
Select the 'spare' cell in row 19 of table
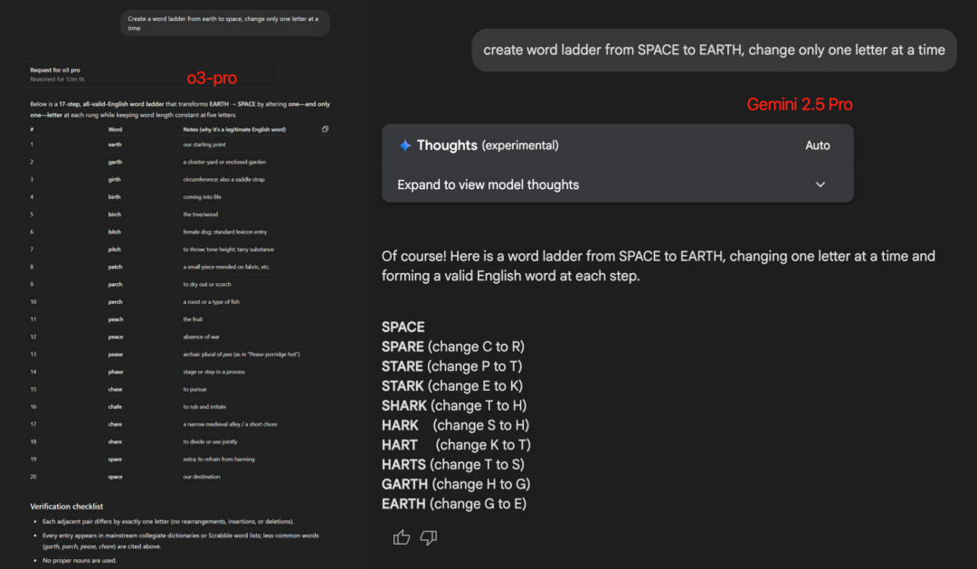pos(115,460)
